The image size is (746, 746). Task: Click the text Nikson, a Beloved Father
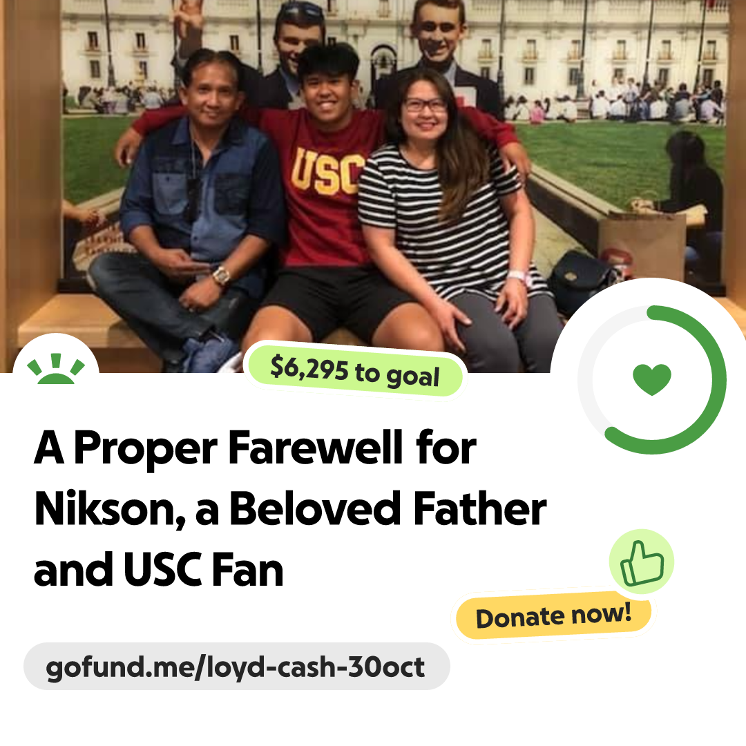coord(291,509)
